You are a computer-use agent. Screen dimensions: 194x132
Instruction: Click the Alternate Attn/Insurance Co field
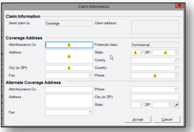69,89
